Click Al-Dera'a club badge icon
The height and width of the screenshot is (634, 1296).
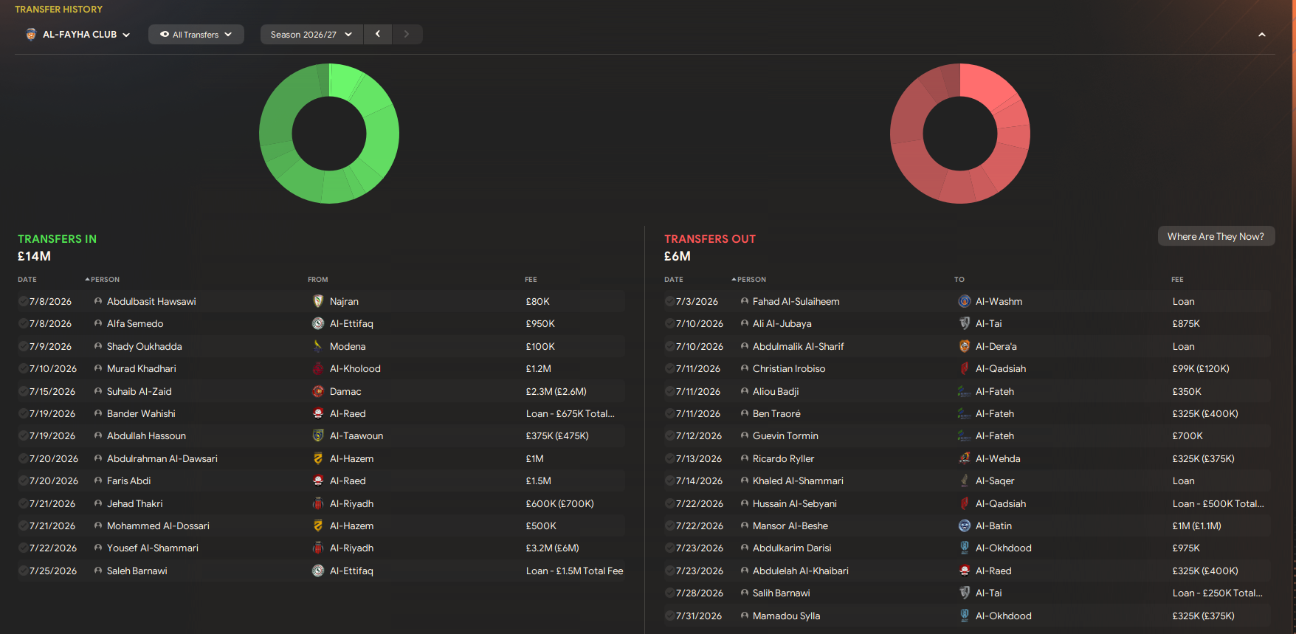tap(964, 346)
